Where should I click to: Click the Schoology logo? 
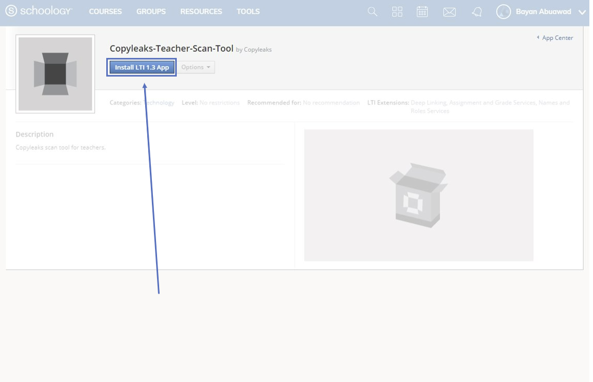(38, 11)
